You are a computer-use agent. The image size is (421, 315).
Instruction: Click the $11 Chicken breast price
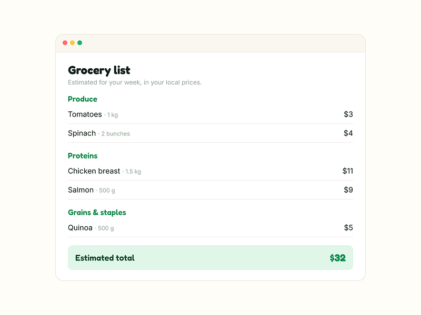click(348, 171)
